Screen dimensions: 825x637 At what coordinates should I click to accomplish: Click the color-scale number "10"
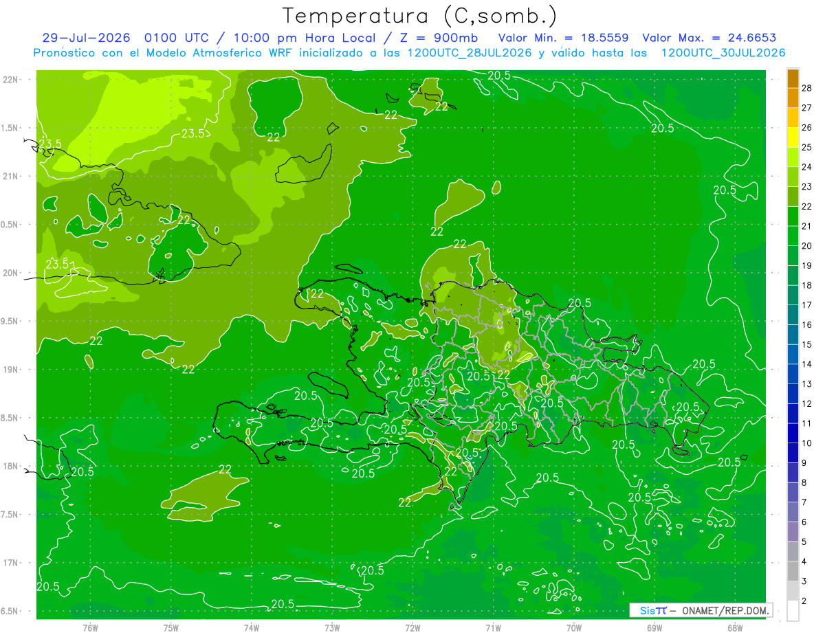pyautogui.click(x=806, y=443)
